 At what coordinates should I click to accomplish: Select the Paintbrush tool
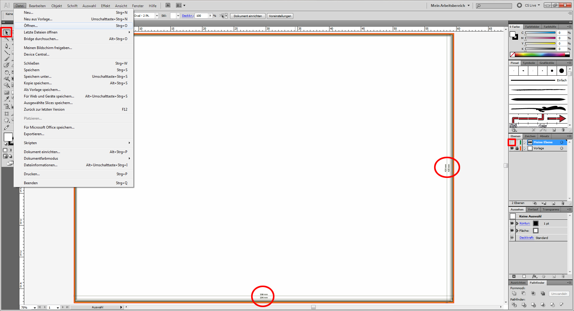7,59
